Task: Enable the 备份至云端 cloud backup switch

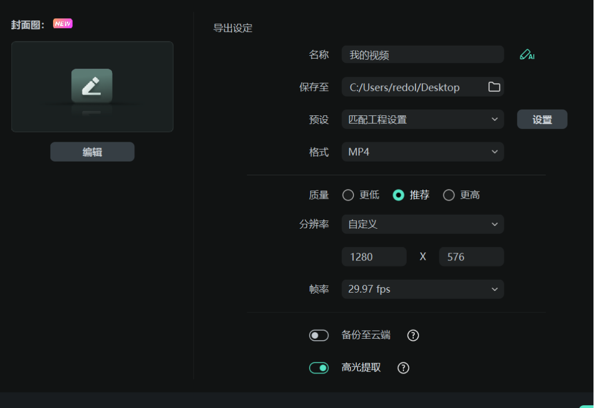Action: pyautogui.click(x=319, y=335)
